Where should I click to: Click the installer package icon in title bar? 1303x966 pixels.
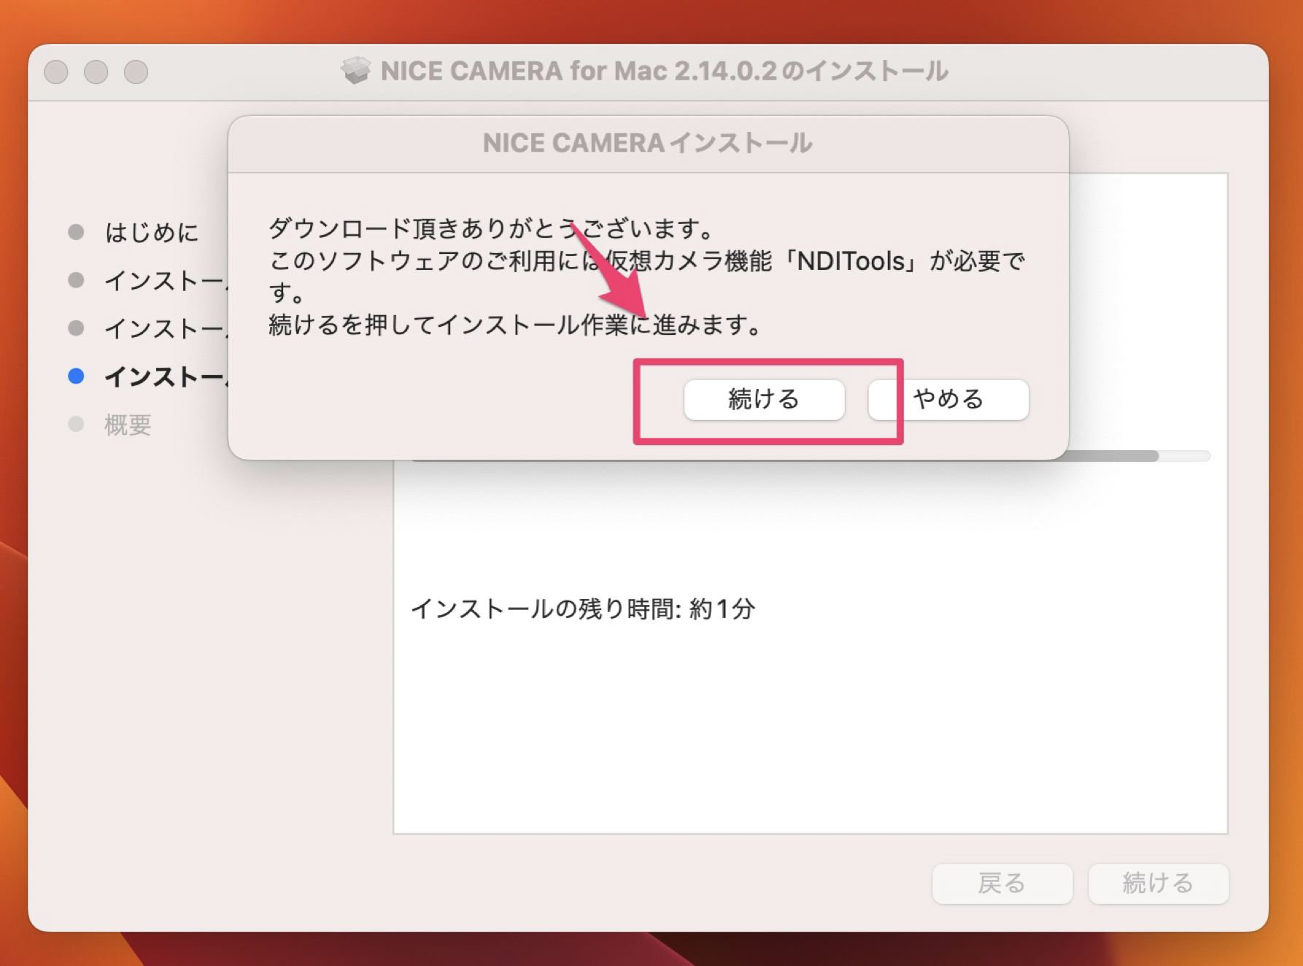coord(356,71)
